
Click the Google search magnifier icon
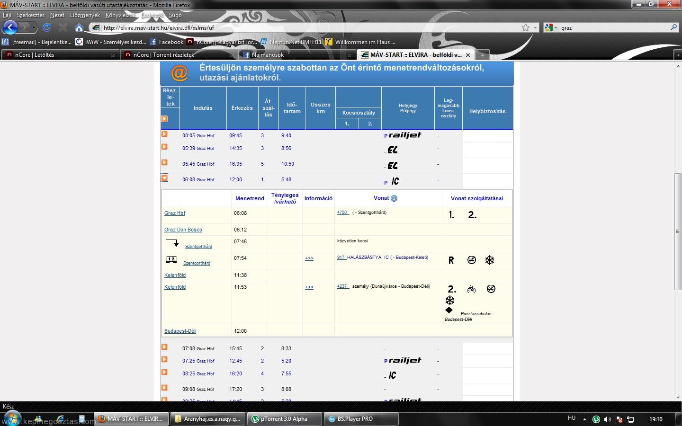(673, 27)
